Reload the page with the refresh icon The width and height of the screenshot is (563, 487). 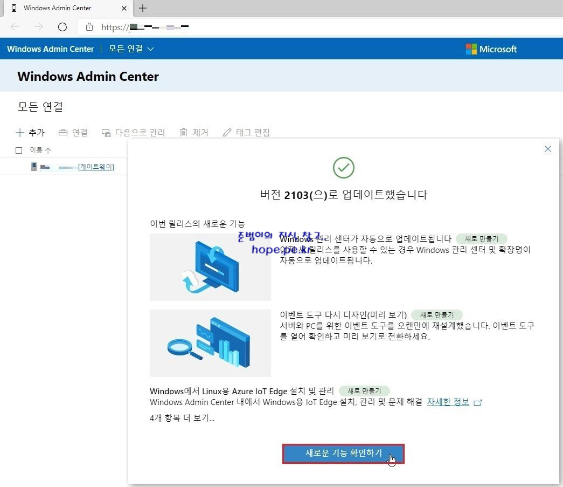pyautogui.click(x=62, y=27)
